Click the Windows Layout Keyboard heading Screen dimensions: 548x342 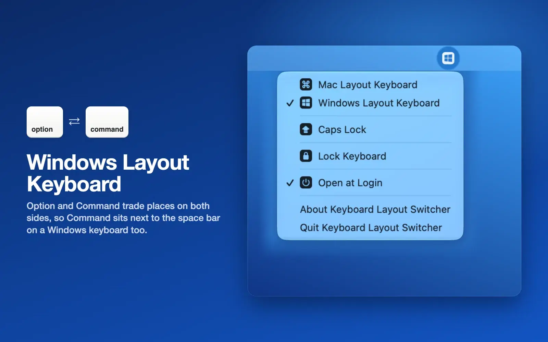click(108, 173)
